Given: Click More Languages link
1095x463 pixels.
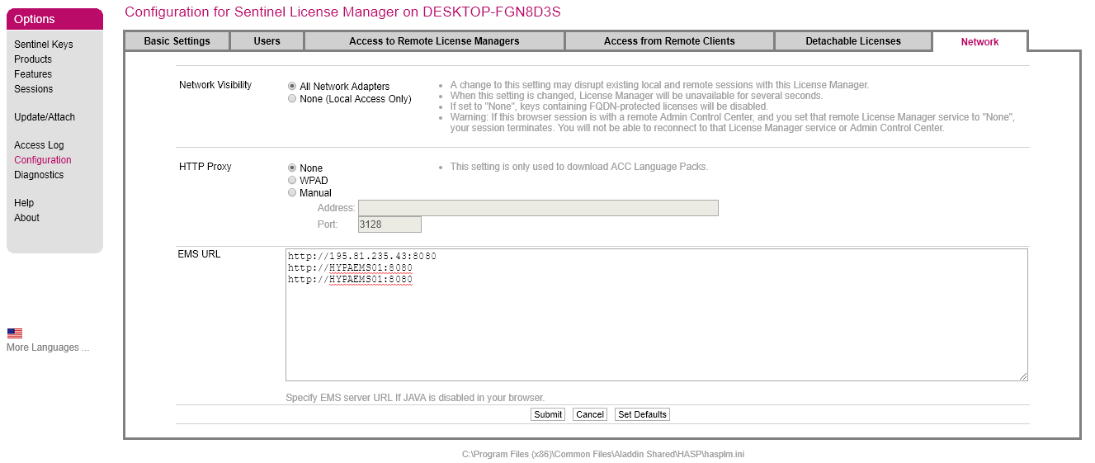Looking at the screenshot, I should coord(48,347).
